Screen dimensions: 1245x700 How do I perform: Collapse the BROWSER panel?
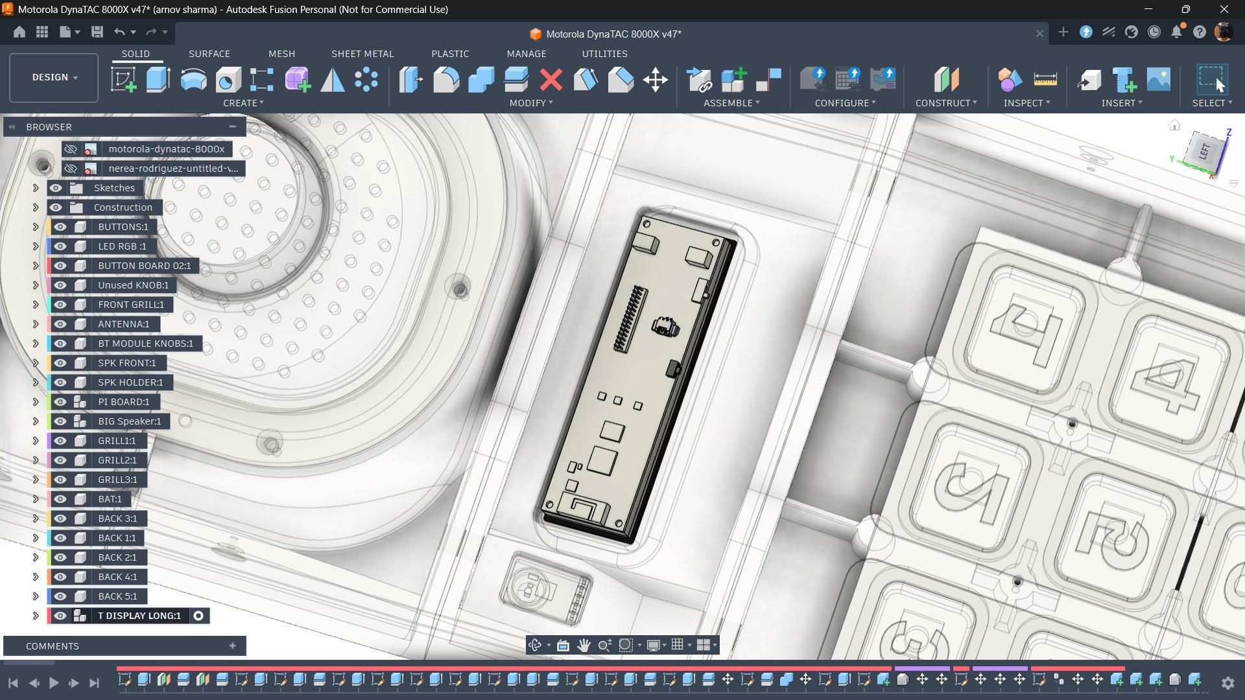point(12,127)
